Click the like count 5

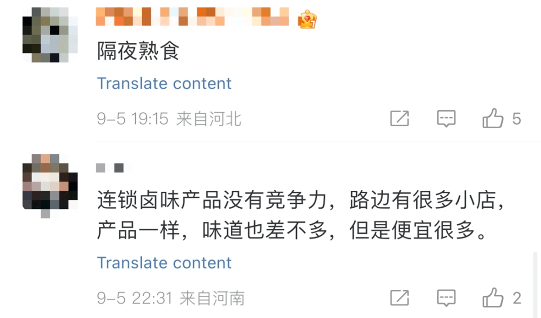pyautogui.click(x=516, y=119)
